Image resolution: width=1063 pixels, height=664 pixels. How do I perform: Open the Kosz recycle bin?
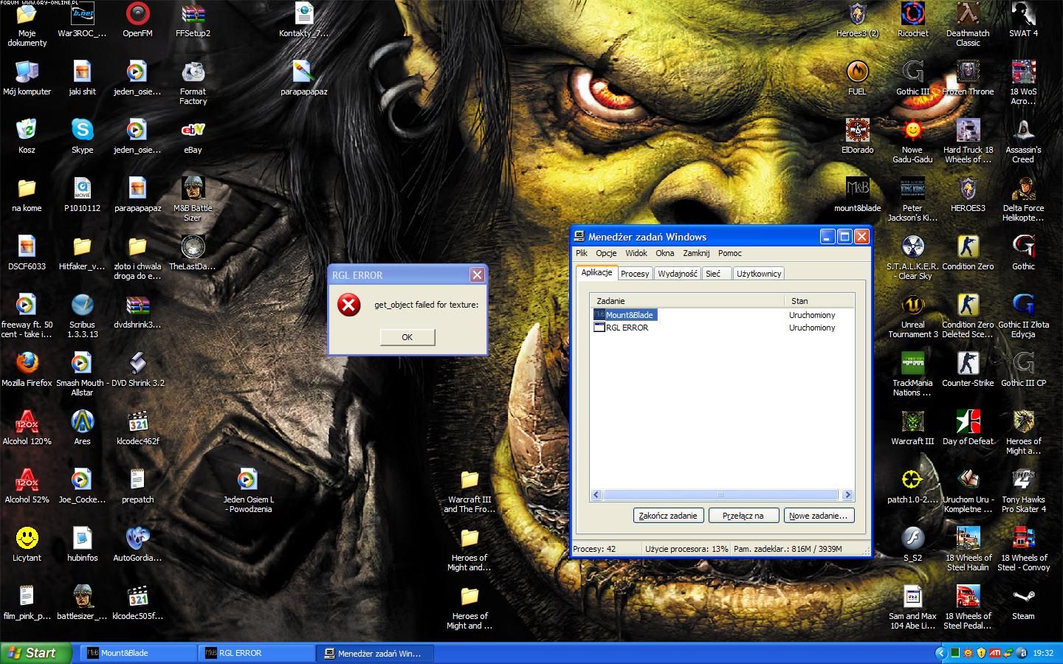click(27, 136)
